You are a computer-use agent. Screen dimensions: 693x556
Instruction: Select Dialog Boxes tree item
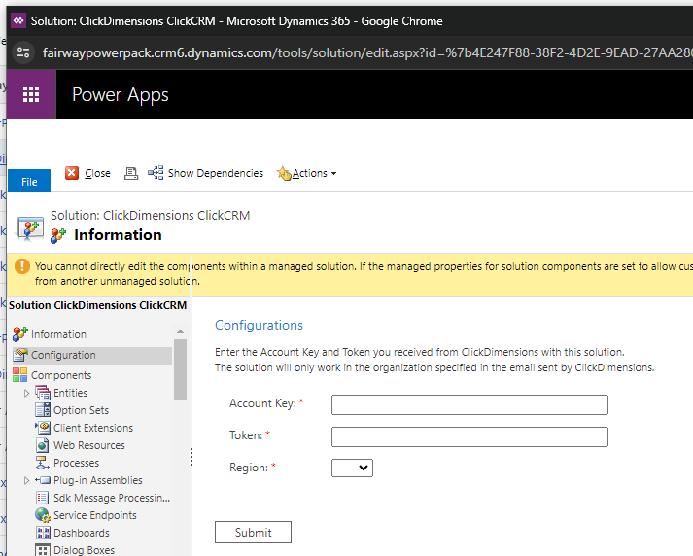[x=84, y=550]
